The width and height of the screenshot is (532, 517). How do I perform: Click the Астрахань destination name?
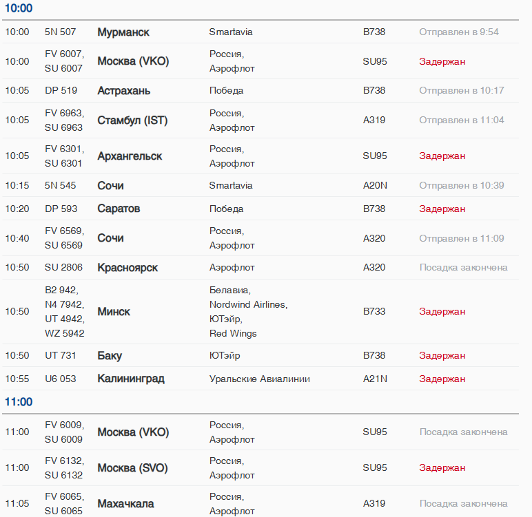[123, 91]
